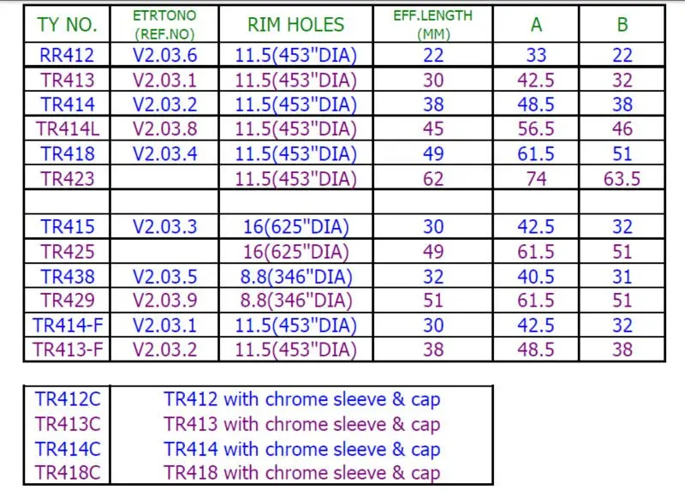
Task: Click the TR414L type number cell
Action: 68,129
